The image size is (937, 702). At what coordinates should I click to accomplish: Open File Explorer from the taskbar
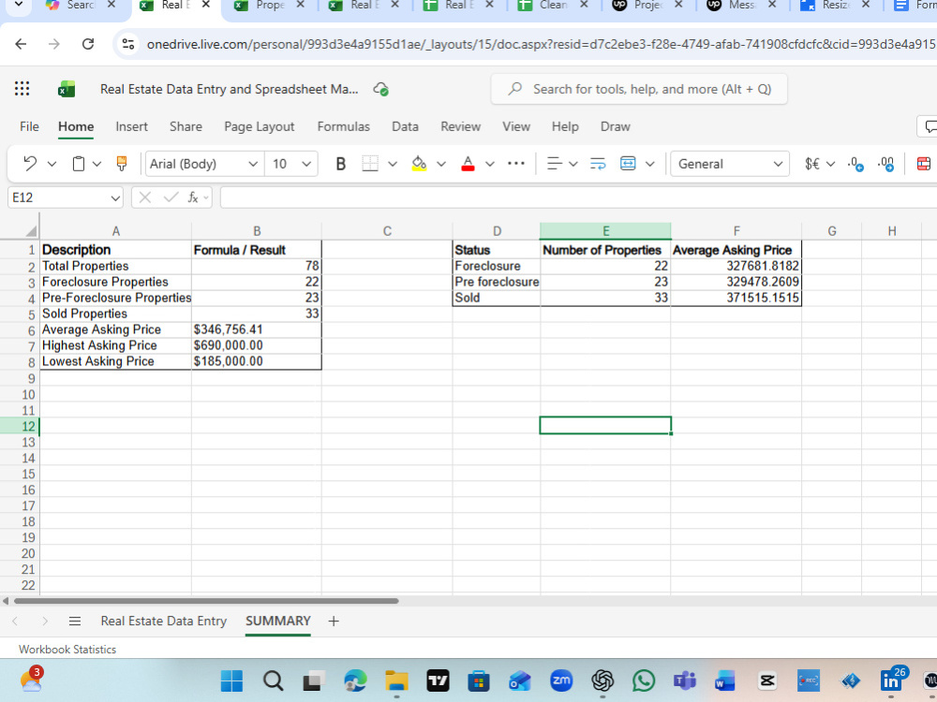396,680
